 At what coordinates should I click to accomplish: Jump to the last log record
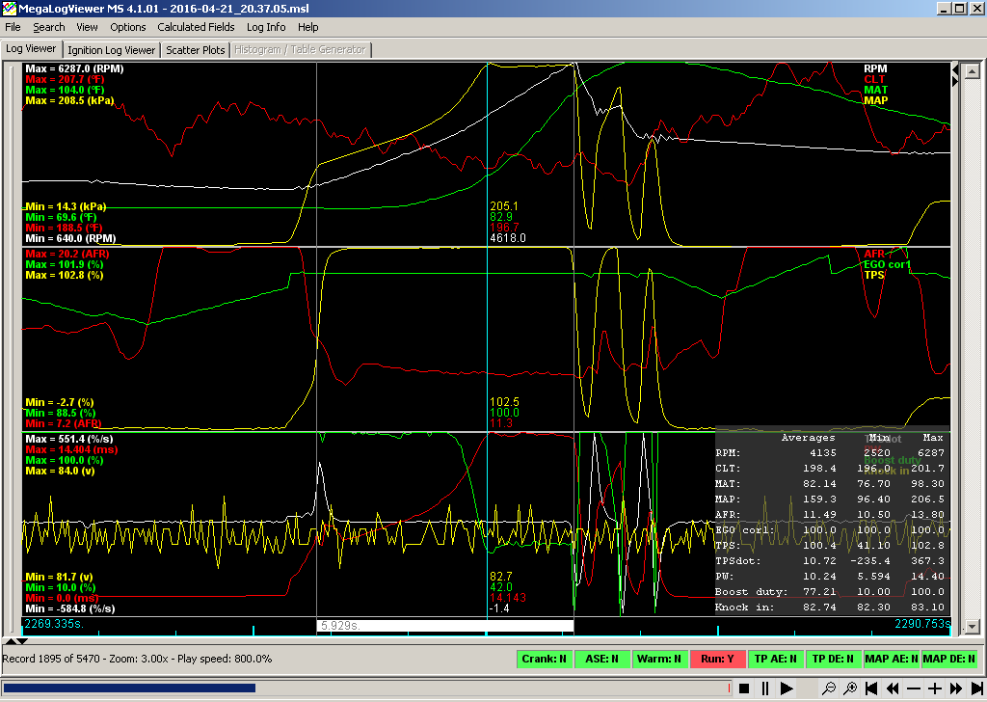[x=975, y=688]
